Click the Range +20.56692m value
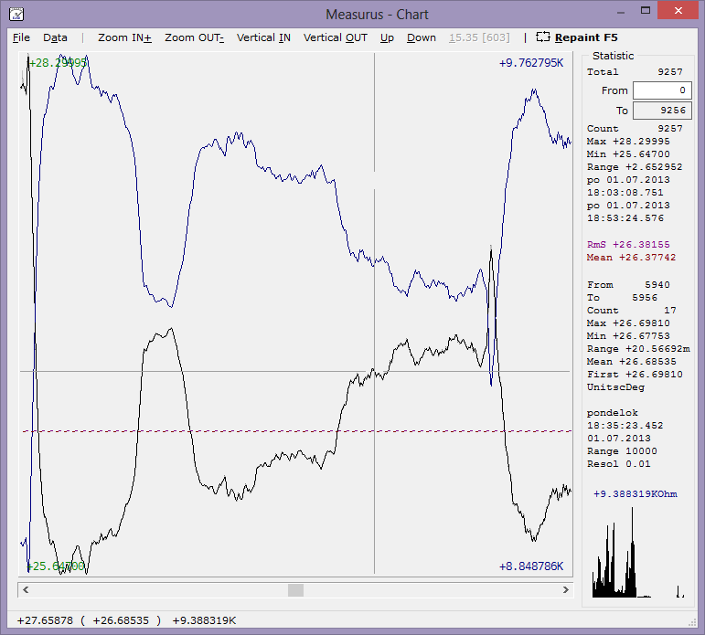 pyautogui.click(x=638, y=349)
